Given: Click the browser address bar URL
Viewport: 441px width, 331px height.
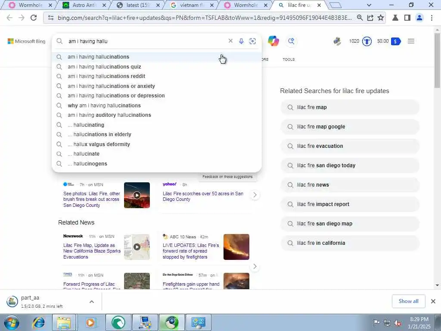Looking at the screenshot, I should 205,18.
